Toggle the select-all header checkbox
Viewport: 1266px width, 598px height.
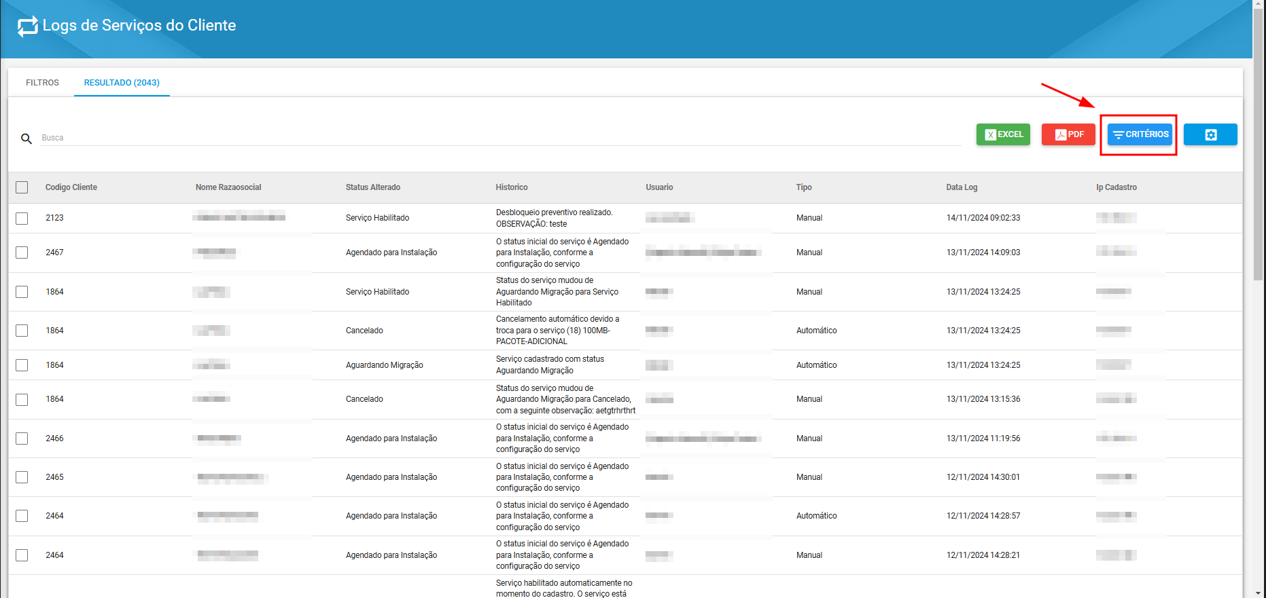click(22, 187)
